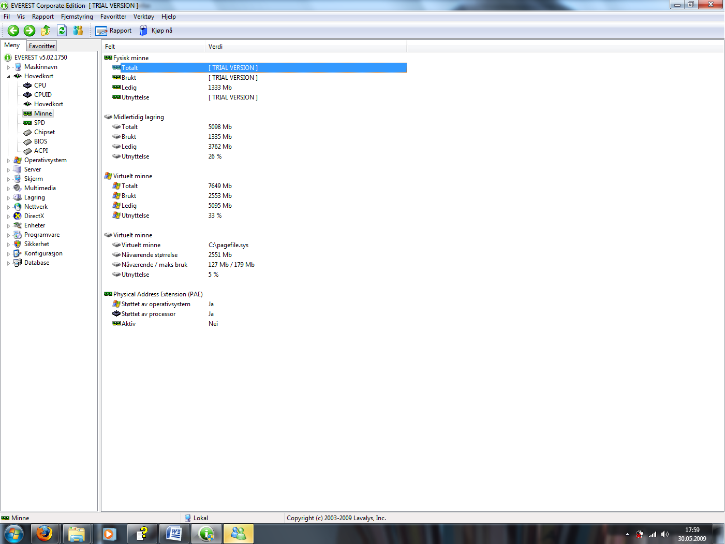Switch to the Meny tab
Screen dimensions: 725x544
12,45
